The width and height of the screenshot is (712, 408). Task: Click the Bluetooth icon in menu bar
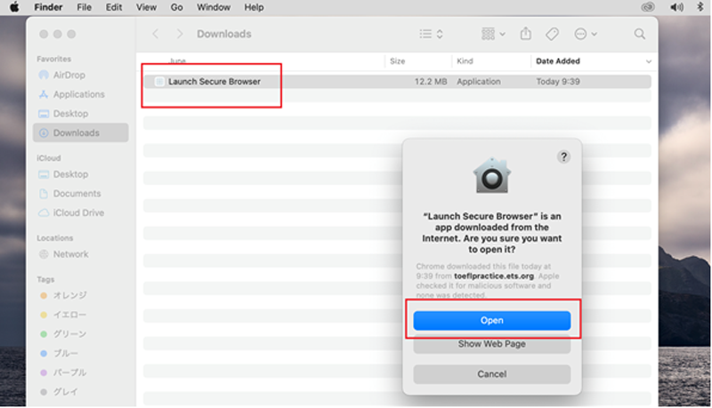(700, 7)
